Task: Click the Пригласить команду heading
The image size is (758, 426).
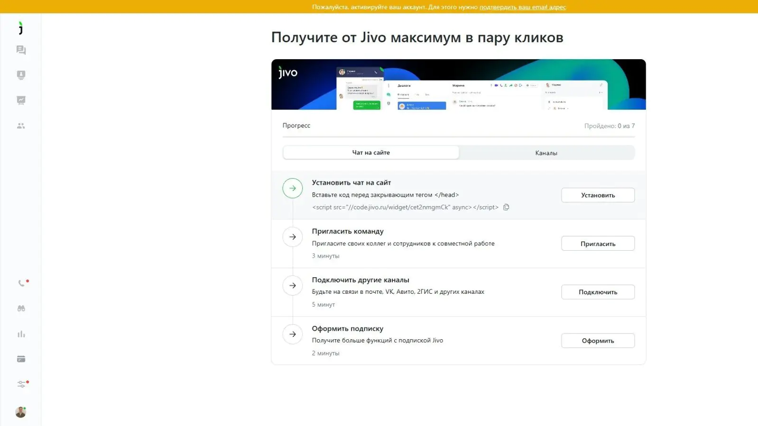Action: 348,231
